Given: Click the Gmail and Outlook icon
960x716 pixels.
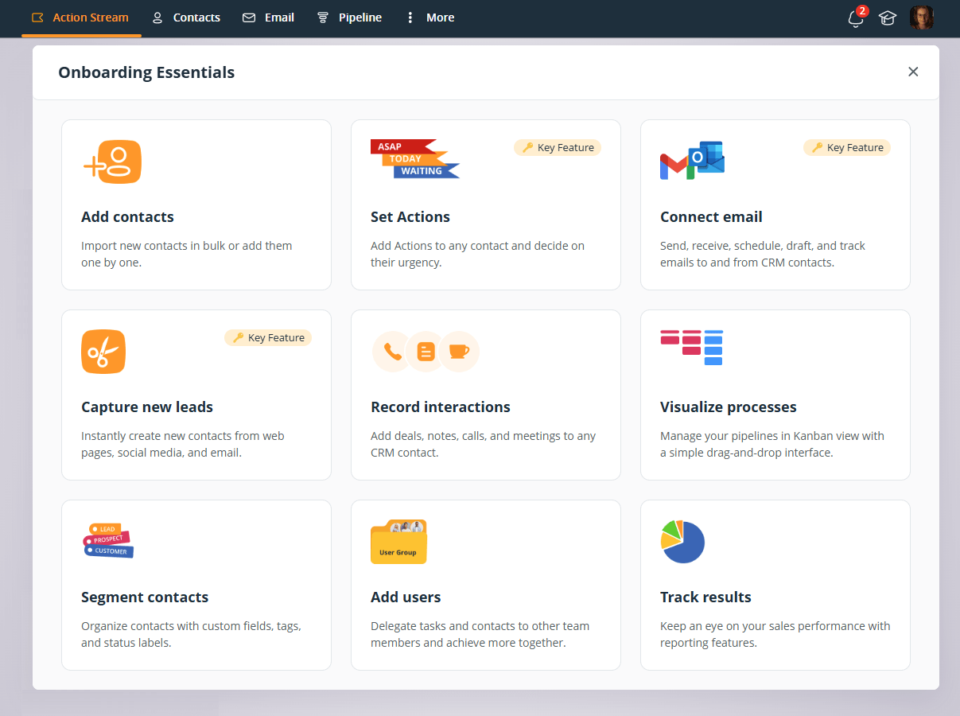Looking at the screenshot, I should tap(692, 161).
